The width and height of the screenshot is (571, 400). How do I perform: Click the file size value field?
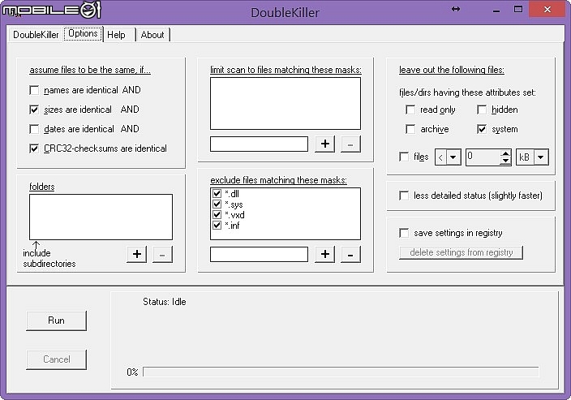pyautogui.click(x=483, y=157)
